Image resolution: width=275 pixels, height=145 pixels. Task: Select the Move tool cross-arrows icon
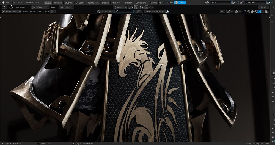pos(11,7)
